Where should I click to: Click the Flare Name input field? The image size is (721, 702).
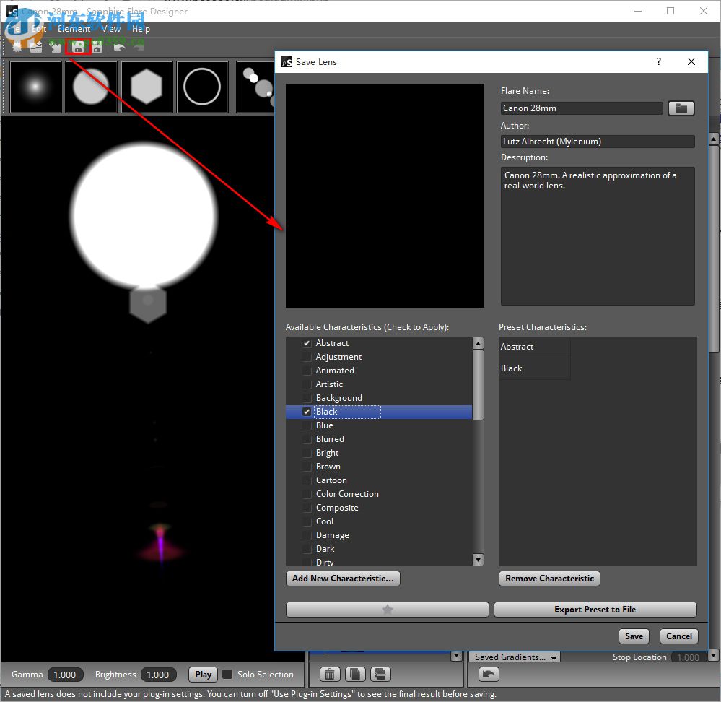[x=582, y=108]
